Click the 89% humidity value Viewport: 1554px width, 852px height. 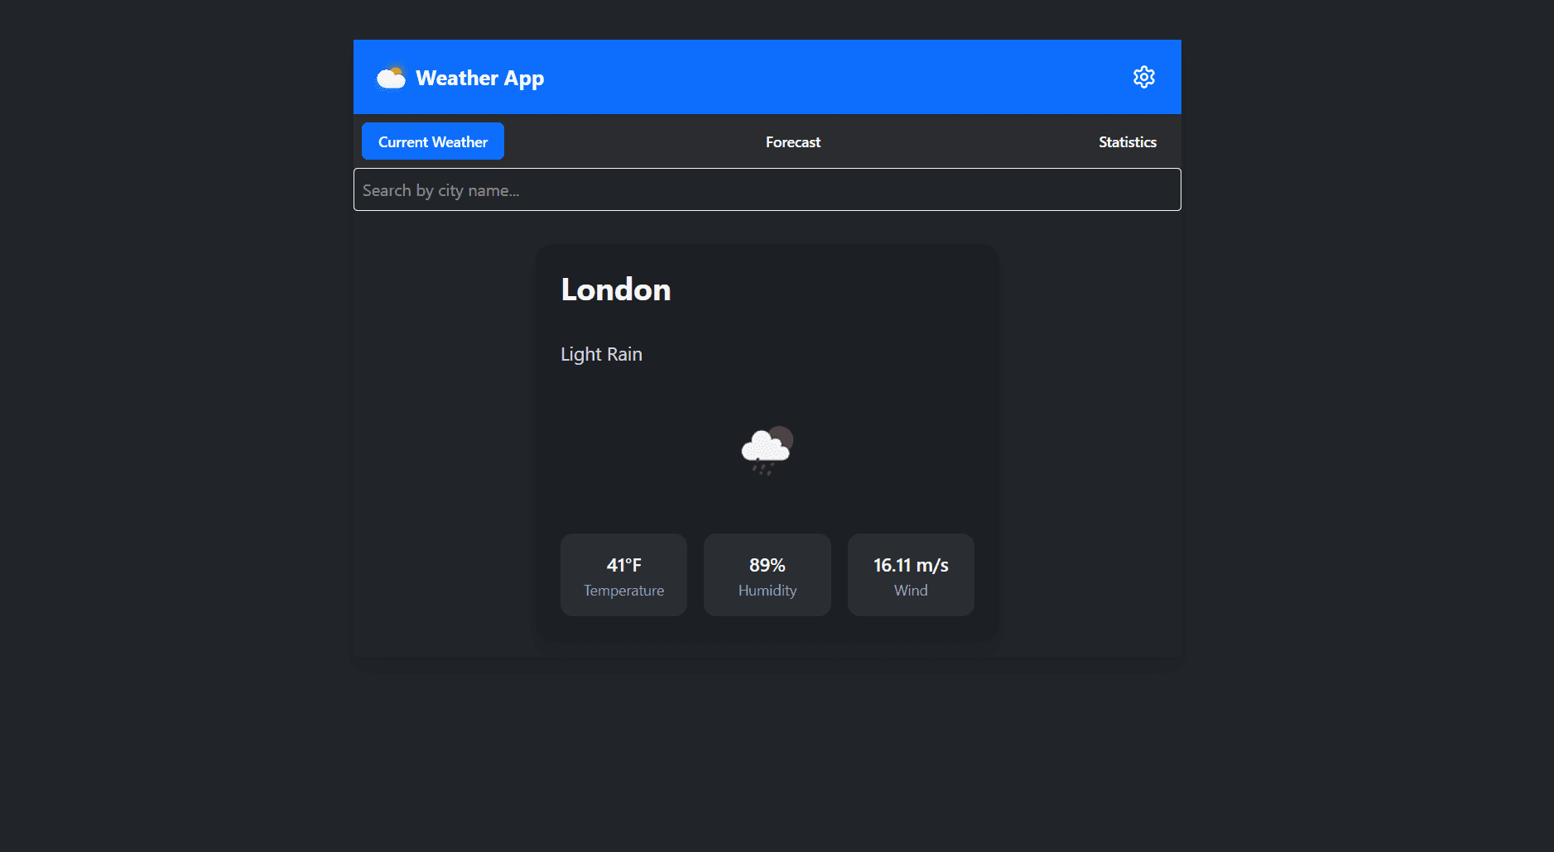coord(767,564)
